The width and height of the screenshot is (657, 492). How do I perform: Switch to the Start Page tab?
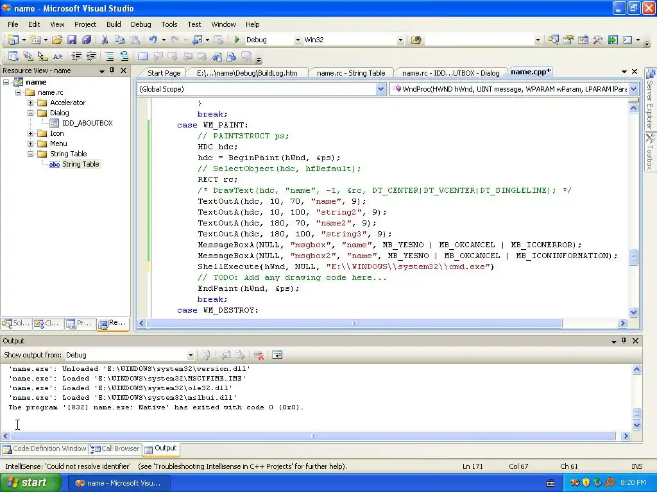click(164, 73)
